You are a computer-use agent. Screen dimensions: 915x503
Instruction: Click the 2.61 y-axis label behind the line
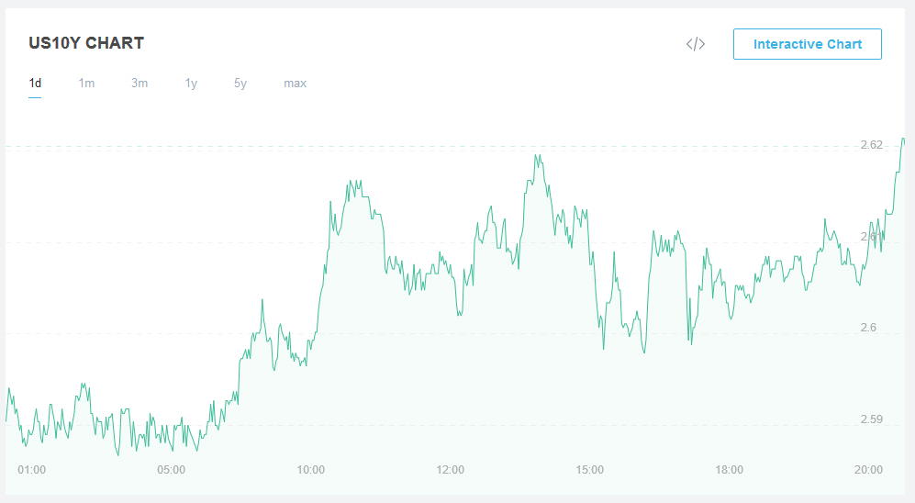tap(871, 237)
